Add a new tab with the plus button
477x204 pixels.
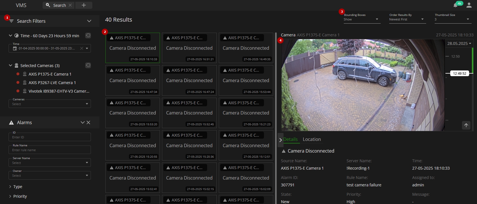(x=84, y=5)
